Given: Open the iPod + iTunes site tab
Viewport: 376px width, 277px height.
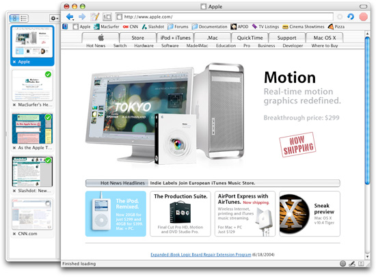Looking at the screenshot, I should point(175,38).
